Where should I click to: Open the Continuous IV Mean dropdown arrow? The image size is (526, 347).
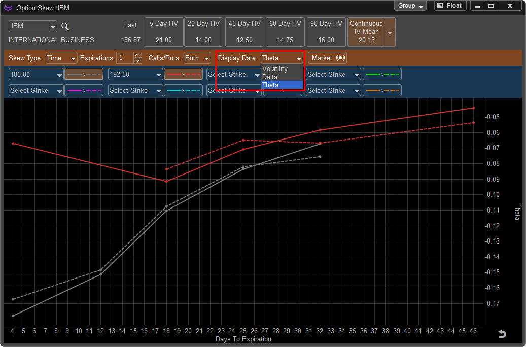coord(390,32)
